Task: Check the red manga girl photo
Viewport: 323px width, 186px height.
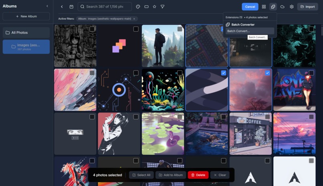Action: pos(136,117)
